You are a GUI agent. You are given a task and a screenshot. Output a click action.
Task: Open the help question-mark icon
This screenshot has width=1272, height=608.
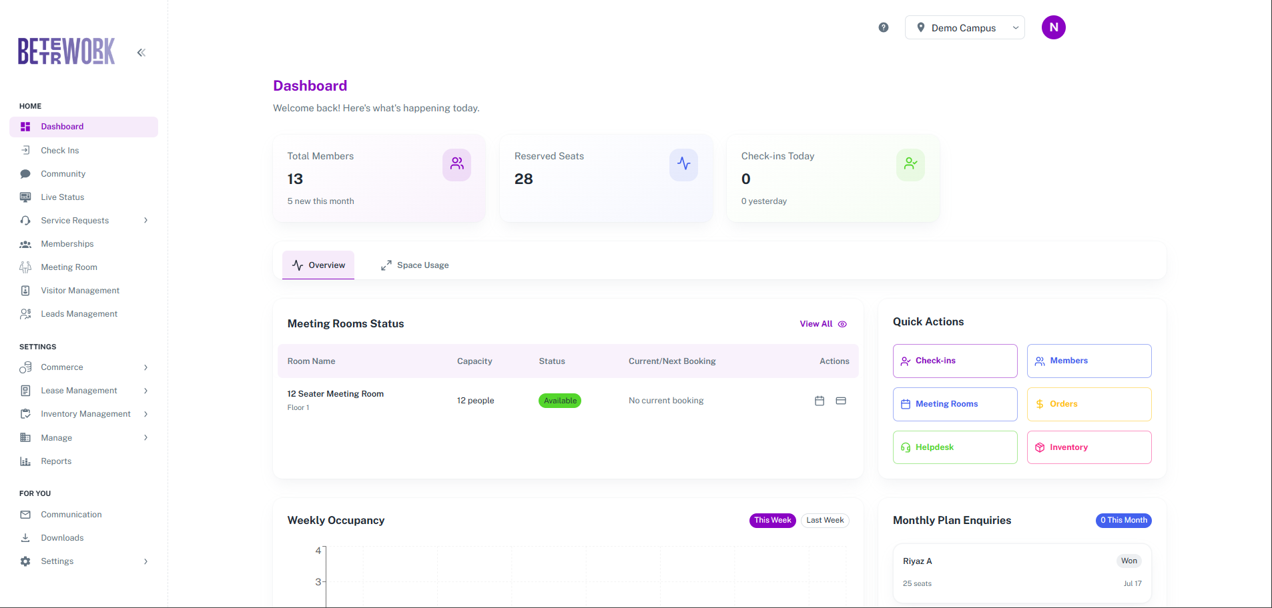tap(883, 27)
